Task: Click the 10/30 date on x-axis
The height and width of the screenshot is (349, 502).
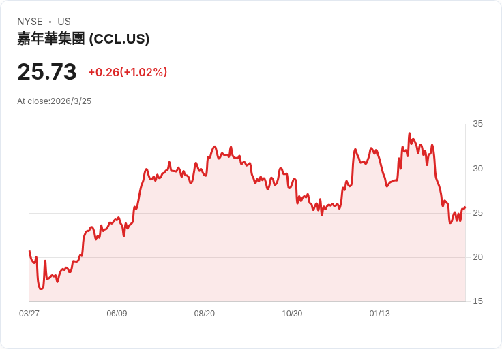Action: click(x=292, y=314)
